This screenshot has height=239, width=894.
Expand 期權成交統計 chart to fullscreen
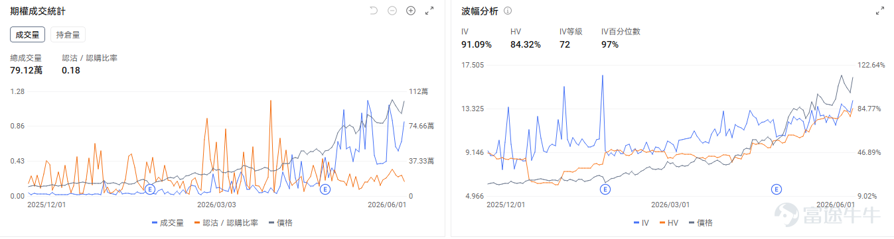coord(429,11)
